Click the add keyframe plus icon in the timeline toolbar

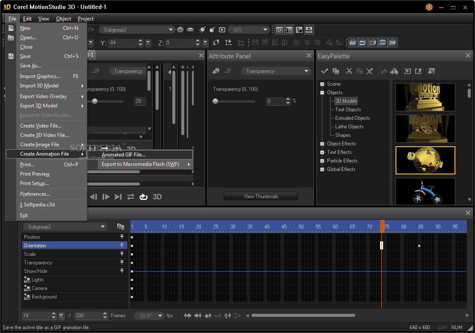208,316
